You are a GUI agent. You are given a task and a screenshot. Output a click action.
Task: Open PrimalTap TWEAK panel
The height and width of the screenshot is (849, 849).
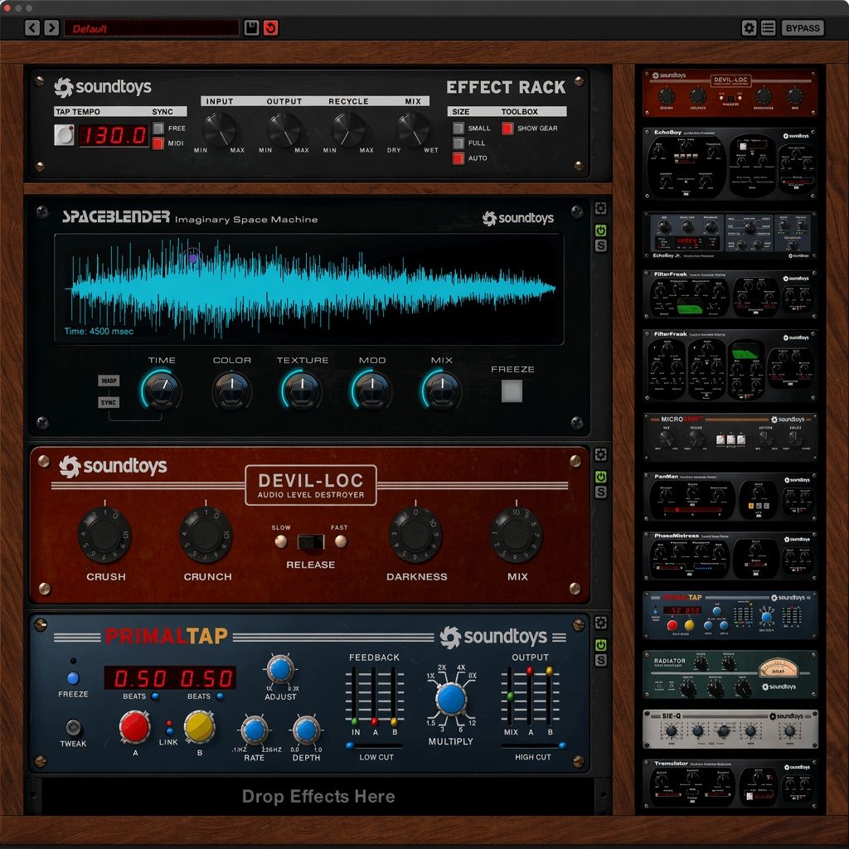(73, 727)
